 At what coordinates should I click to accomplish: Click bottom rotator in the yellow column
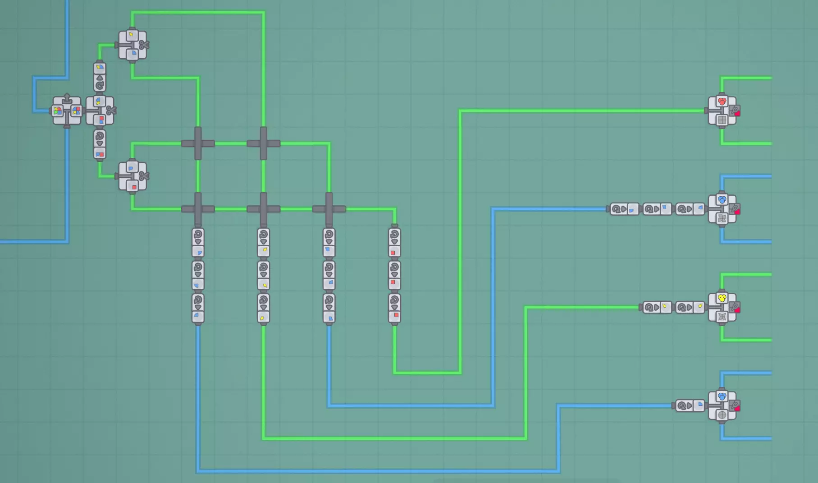click(264, 308)
